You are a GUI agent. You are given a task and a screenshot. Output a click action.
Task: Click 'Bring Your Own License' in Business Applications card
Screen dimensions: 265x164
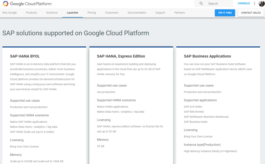[198, 136]
